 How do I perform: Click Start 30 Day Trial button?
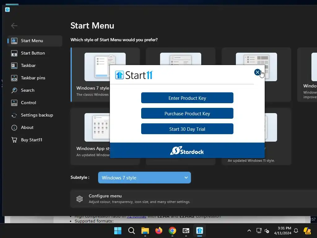(x=187, y=129)
